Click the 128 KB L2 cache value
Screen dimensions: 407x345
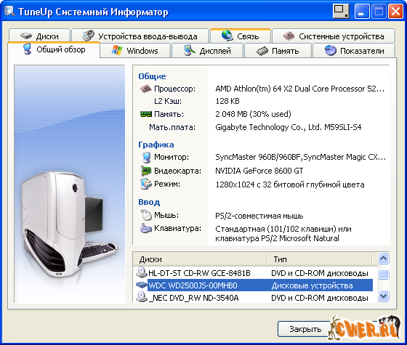point(227,101)
